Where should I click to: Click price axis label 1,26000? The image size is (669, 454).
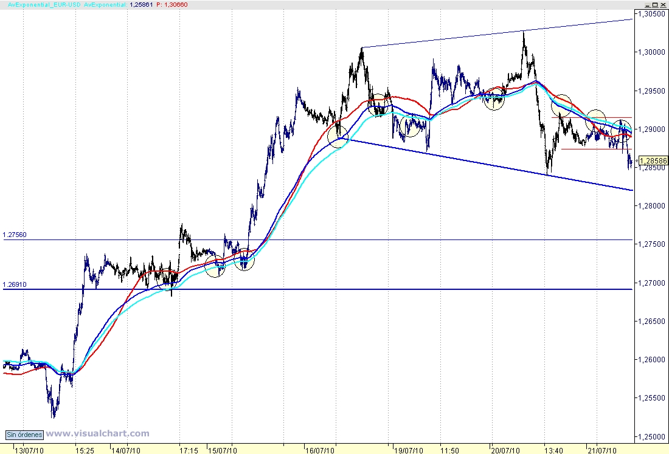pyautogui.click(x=651, y=360)
